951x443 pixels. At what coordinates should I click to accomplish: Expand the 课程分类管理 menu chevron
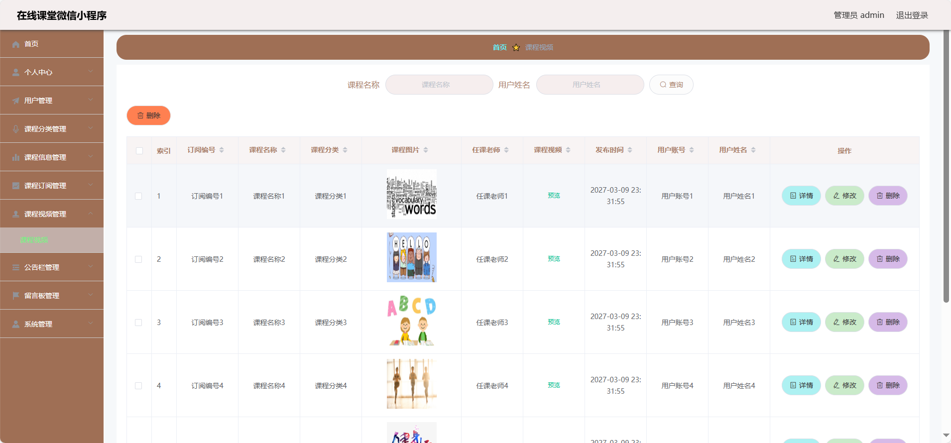click(x=91, y=128)
